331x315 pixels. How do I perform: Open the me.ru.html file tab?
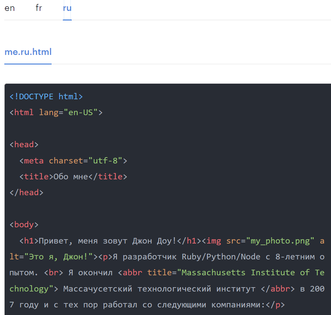pyautogui.click(x=28, y=52)
